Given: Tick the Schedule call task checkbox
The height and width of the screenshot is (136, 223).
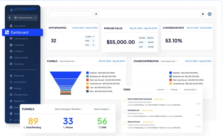Looking at the screenshot, I should [124, 112].
